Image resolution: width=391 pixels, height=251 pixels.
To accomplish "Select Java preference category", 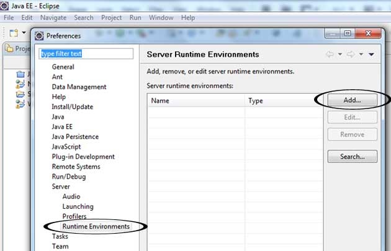I will pos(58,117).
